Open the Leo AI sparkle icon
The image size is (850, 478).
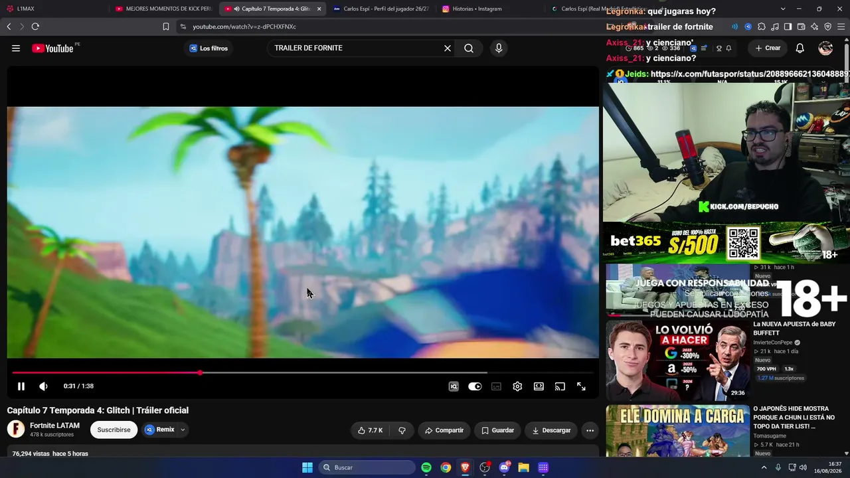pyautogui.click(x=815, y=27)
